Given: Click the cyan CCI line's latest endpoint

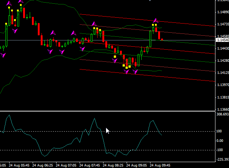Looking at the screenshot, I should (x=162, y=135).
